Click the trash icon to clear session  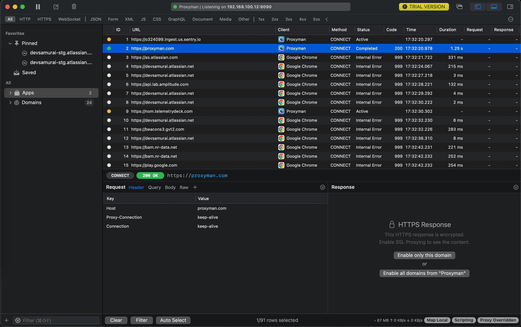click(x=74, y=6)
